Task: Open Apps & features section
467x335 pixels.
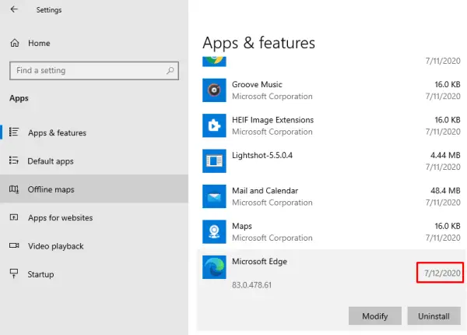Action: 57,133
